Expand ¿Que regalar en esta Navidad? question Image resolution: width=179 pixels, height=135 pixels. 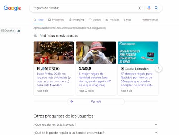[96, 125]
